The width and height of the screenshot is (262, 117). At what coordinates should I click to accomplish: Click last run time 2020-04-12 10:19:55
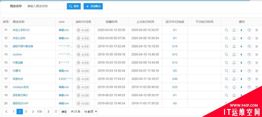[145, 46]
